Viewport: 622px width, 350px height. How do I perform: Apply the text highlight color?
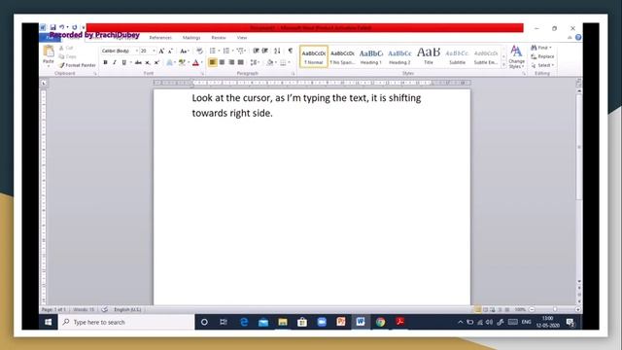coord(182,62)
